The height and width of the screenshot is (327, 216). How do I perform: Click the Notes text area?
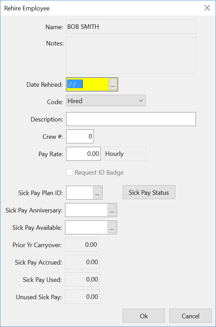[x=131, y=56]
